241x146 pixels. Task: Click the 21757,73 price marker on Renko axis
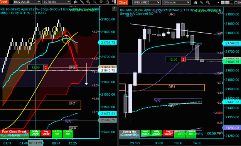click(x=108, y=42)
